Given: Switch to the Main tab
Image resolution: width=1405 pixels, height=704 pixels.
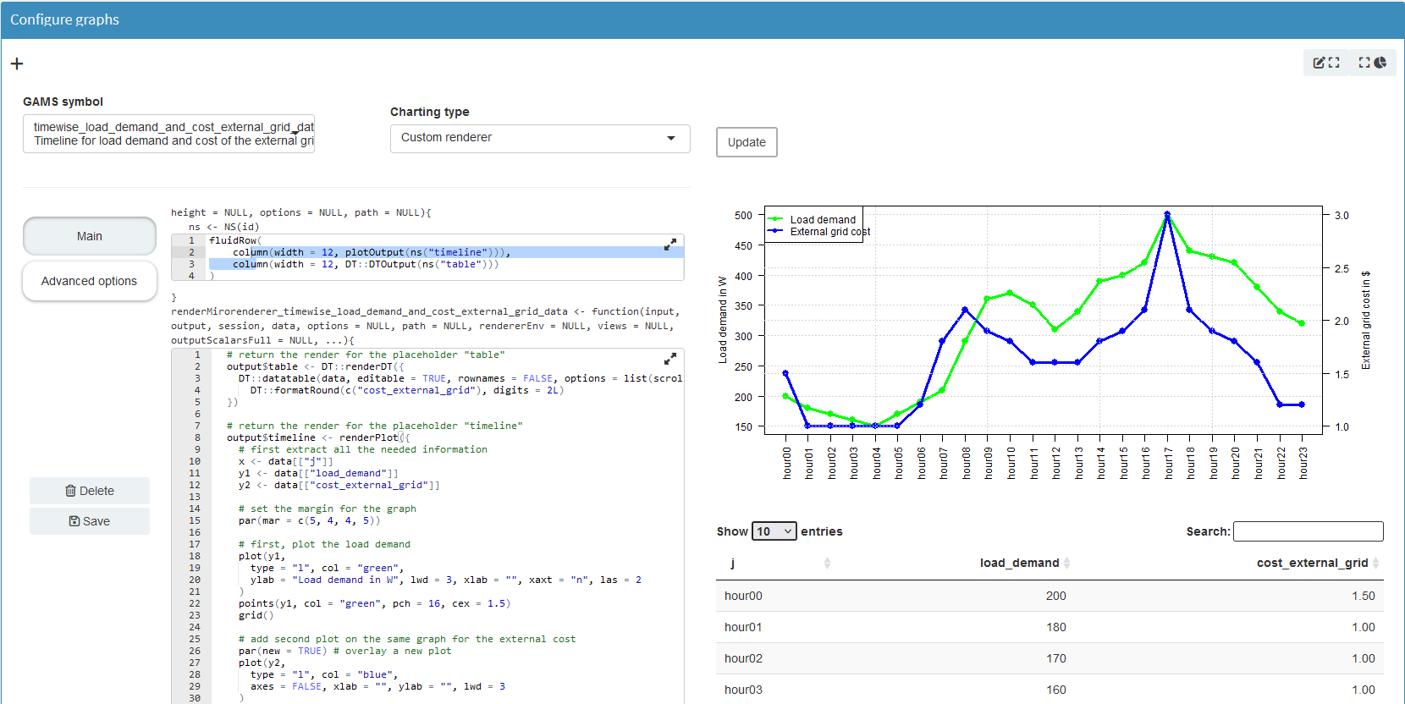Looking at the screenshot, I should tap(90, 236).
